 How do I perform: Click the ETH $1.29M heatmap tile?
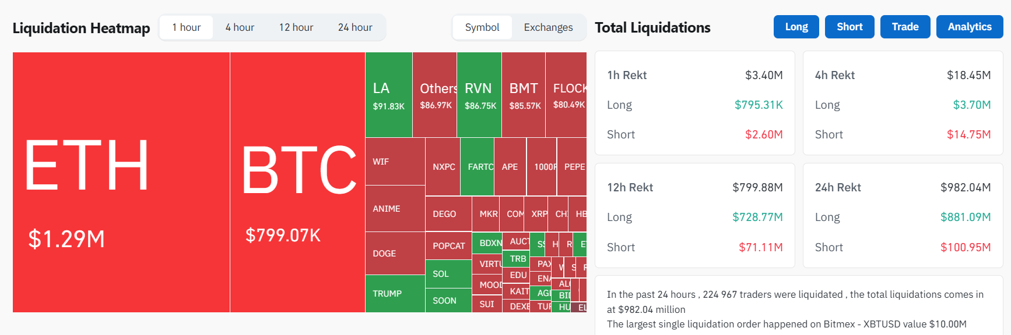tap(121, 182)
